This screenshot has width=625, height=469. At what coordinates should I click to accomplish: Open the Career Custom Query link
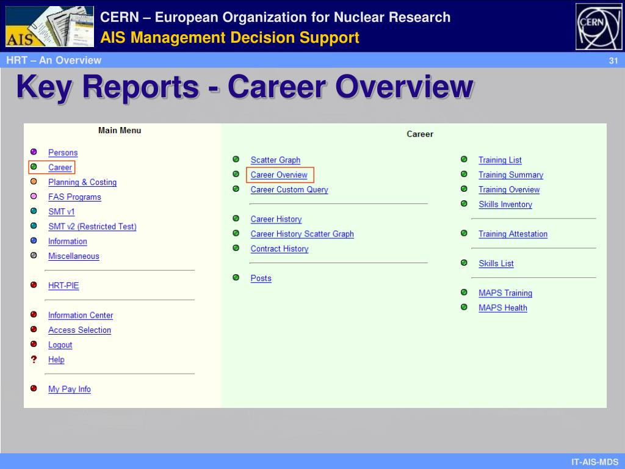289,189
